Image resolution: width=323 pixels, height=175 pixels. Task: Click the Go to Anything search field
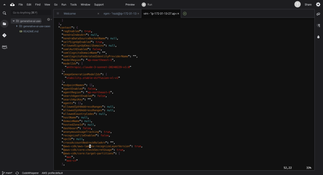31,13
